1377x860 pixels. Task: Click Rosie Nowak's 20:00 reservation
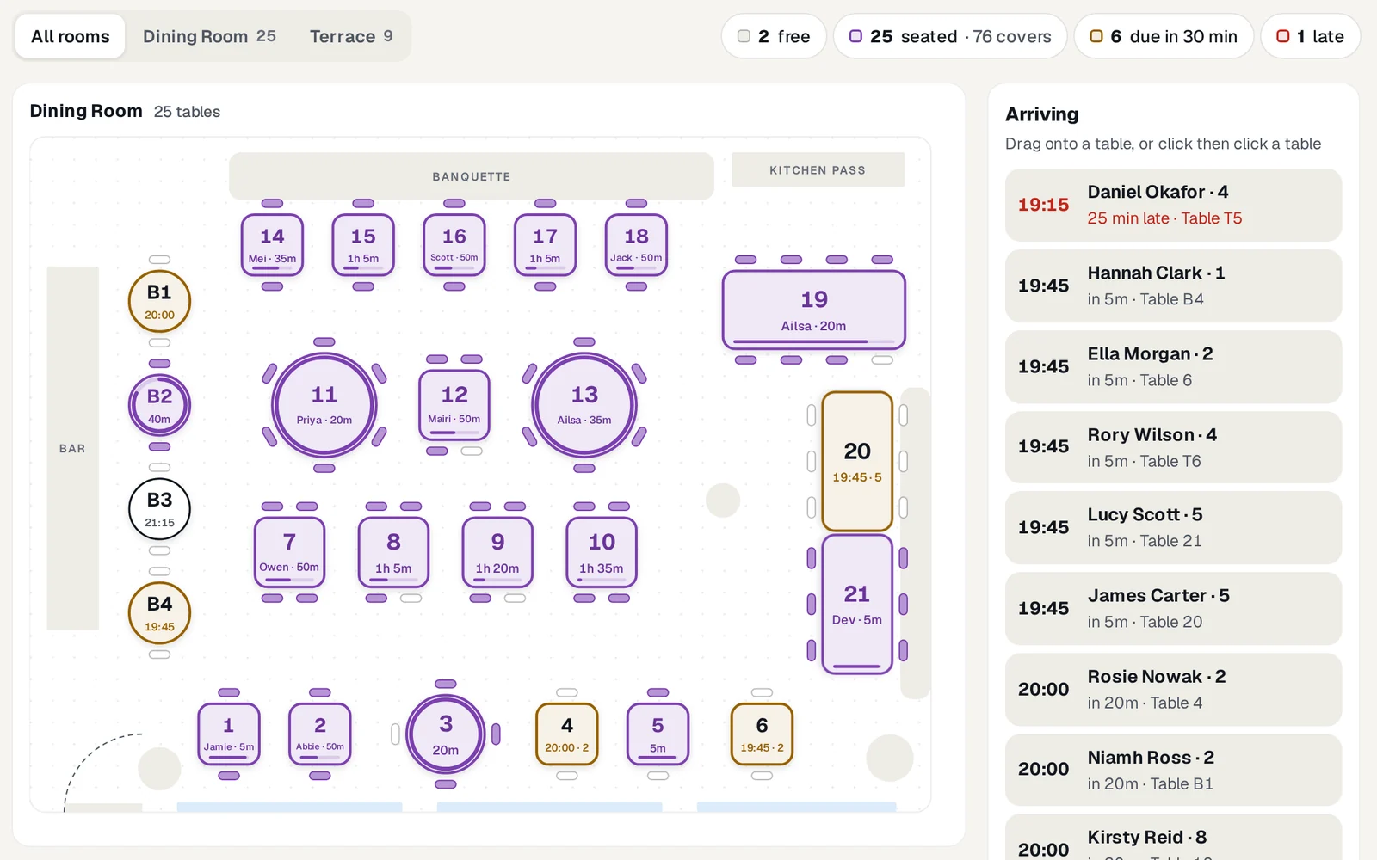coord(1173,689)
